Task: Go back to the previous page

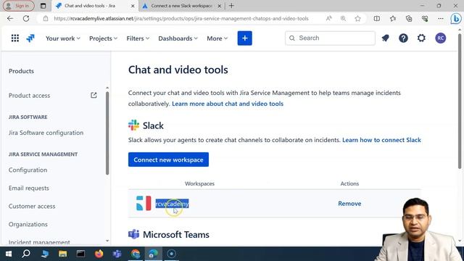Action: (x=10, y=18)
